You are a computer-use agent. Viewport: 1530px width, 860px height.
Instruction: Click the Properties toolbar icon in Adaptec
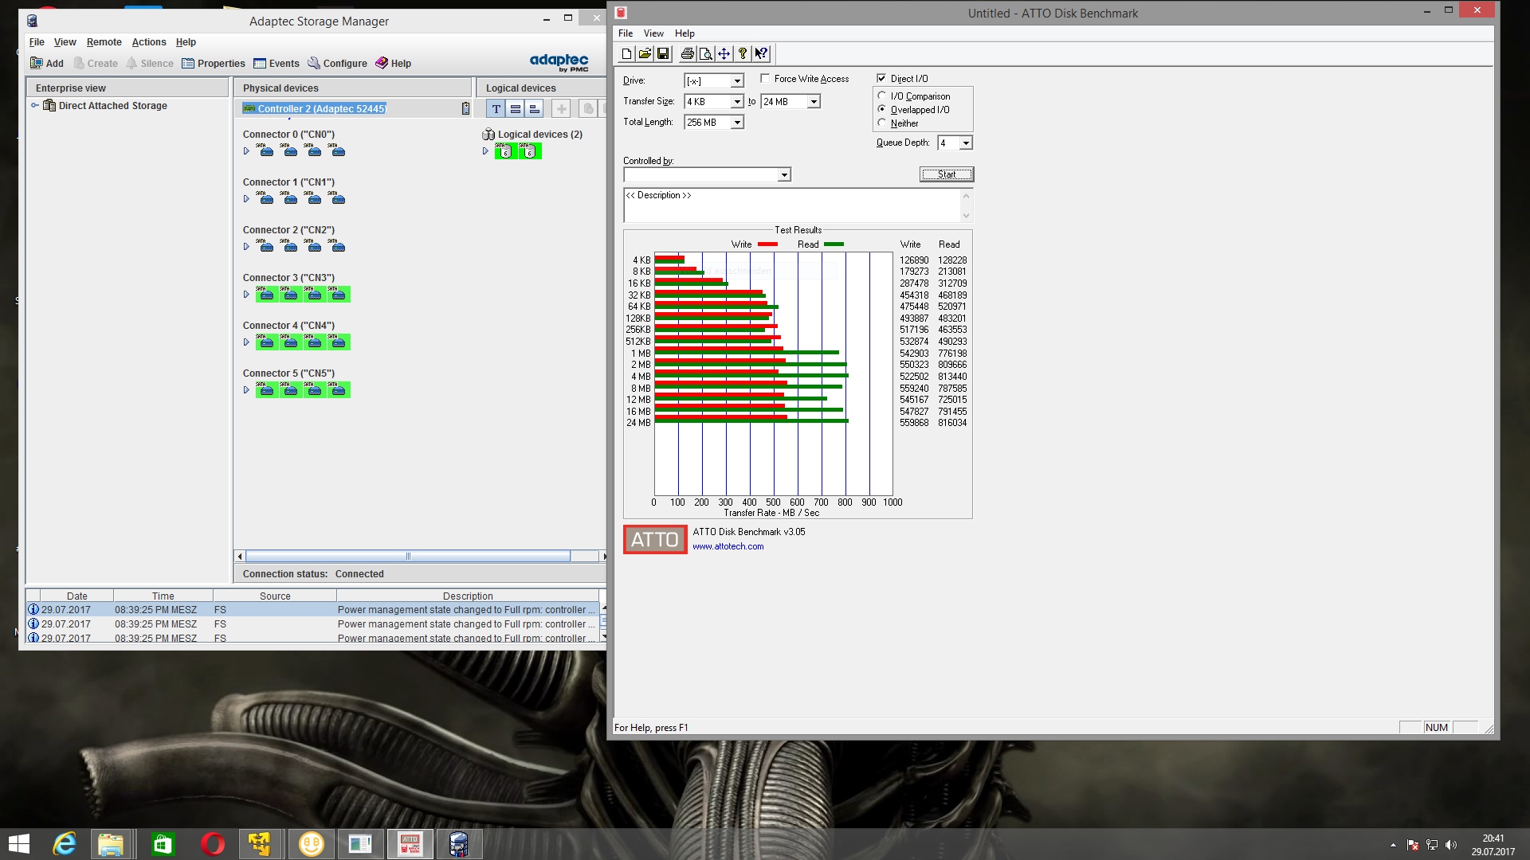pos(213,64)
